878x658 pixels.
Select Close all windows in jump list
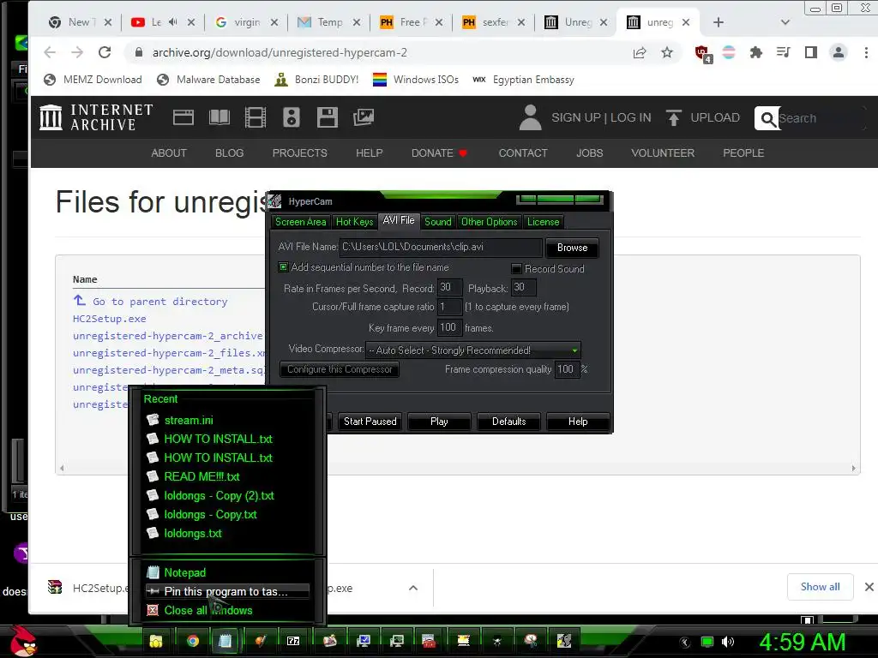pos(227,610)
